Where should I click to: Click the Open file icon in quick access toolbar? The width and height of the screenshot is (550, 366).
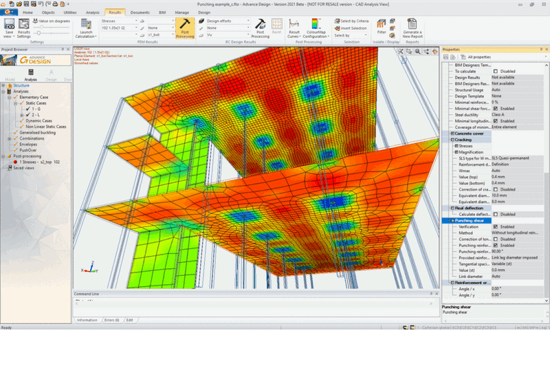pos(19,4)
